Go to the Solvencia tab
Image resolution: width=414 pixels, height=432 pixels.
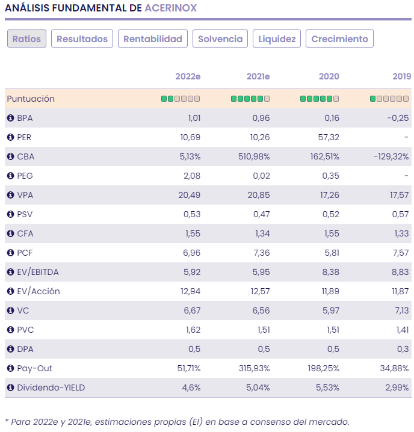(220, 39)
